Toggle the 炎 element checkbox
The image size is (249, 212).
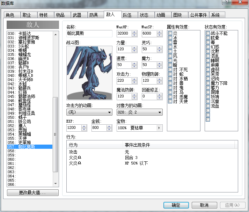(x=170, y=33)
